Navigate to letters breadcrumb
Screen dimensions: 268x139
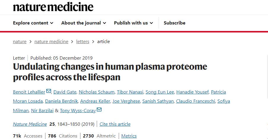[83, 42]
